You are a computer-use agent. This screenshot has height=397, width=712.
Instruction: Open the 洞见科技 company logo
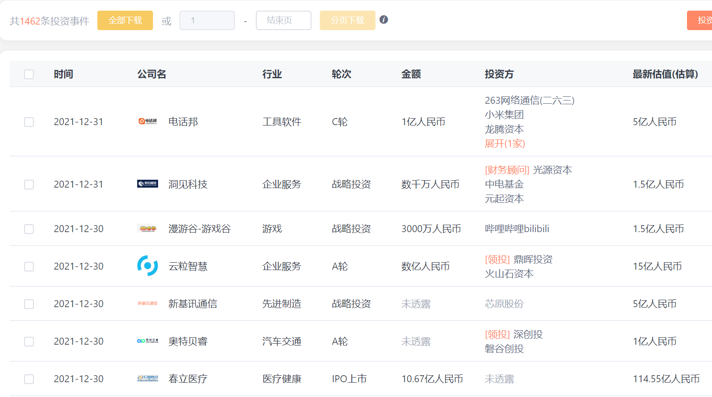[x=148, y=184]
